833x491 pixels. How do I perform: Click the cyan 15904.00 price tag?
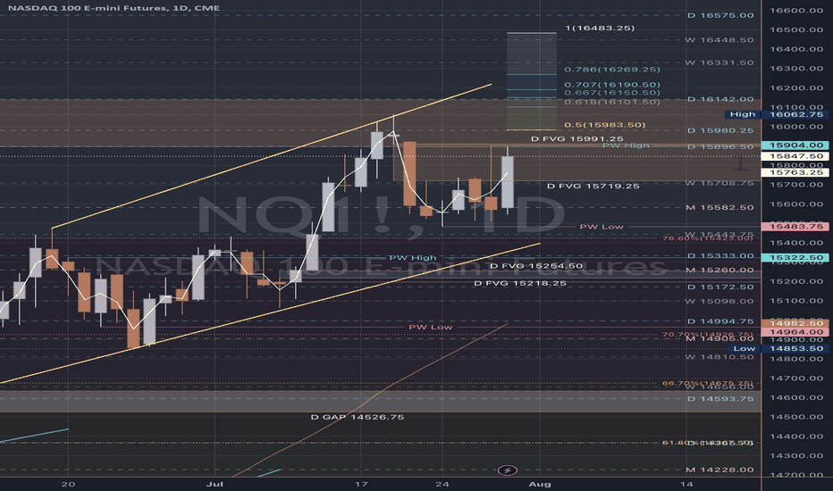coord(795,145)
